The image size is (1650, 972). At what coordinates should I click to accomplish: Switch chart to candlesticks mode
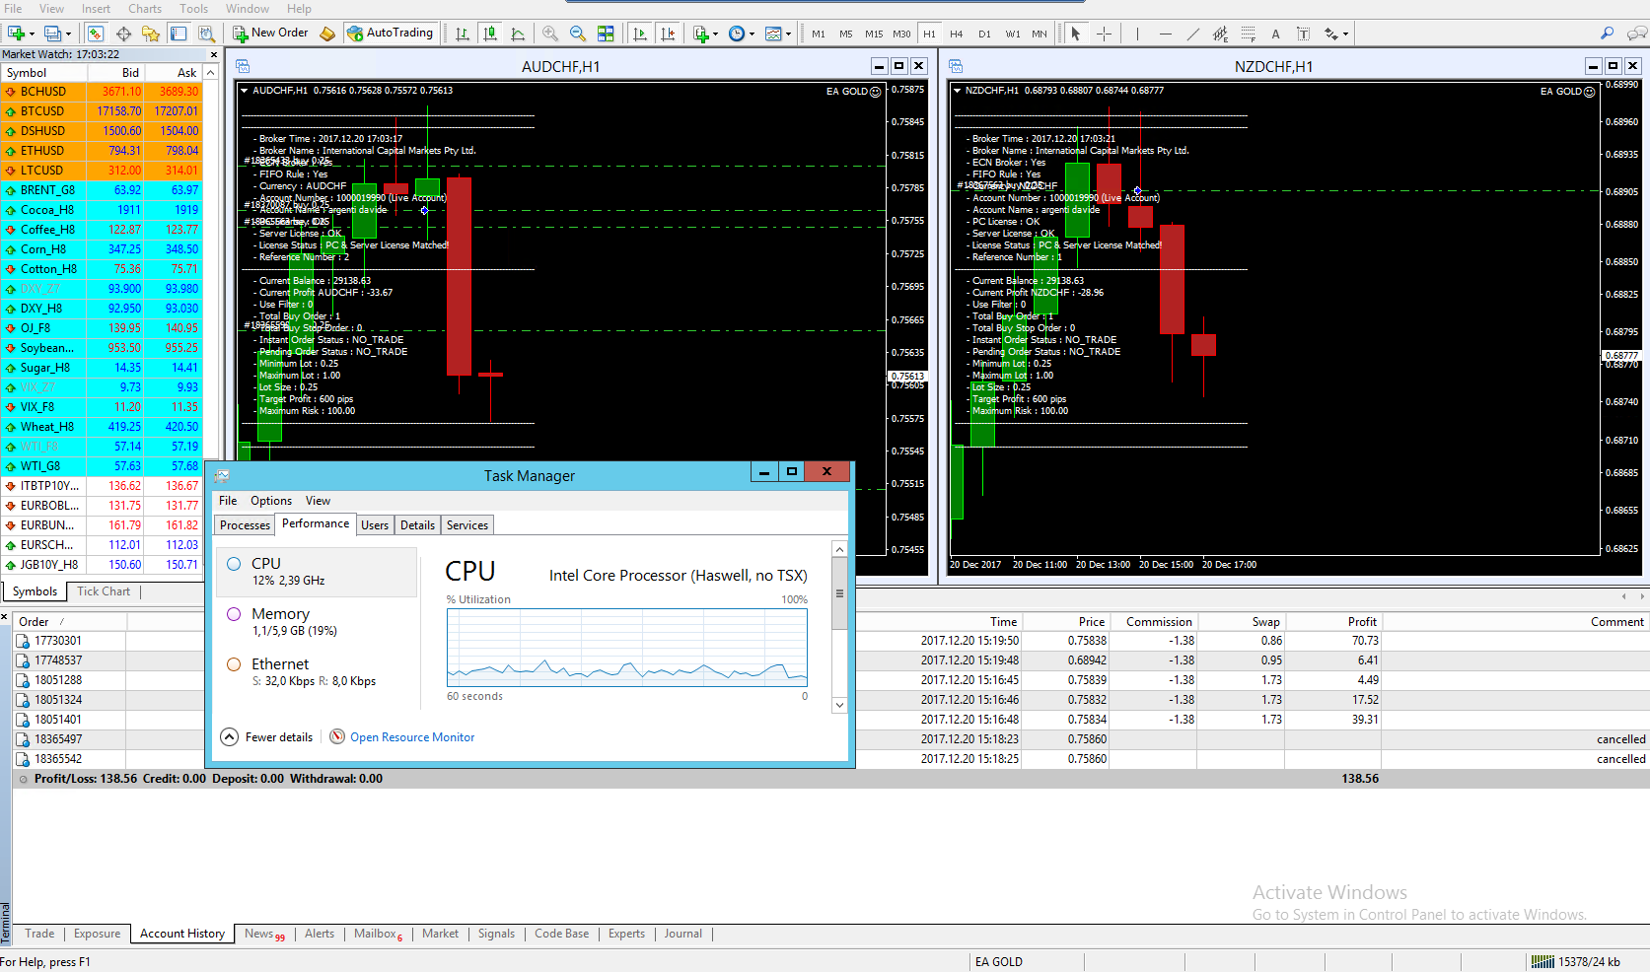coord(490,34)
